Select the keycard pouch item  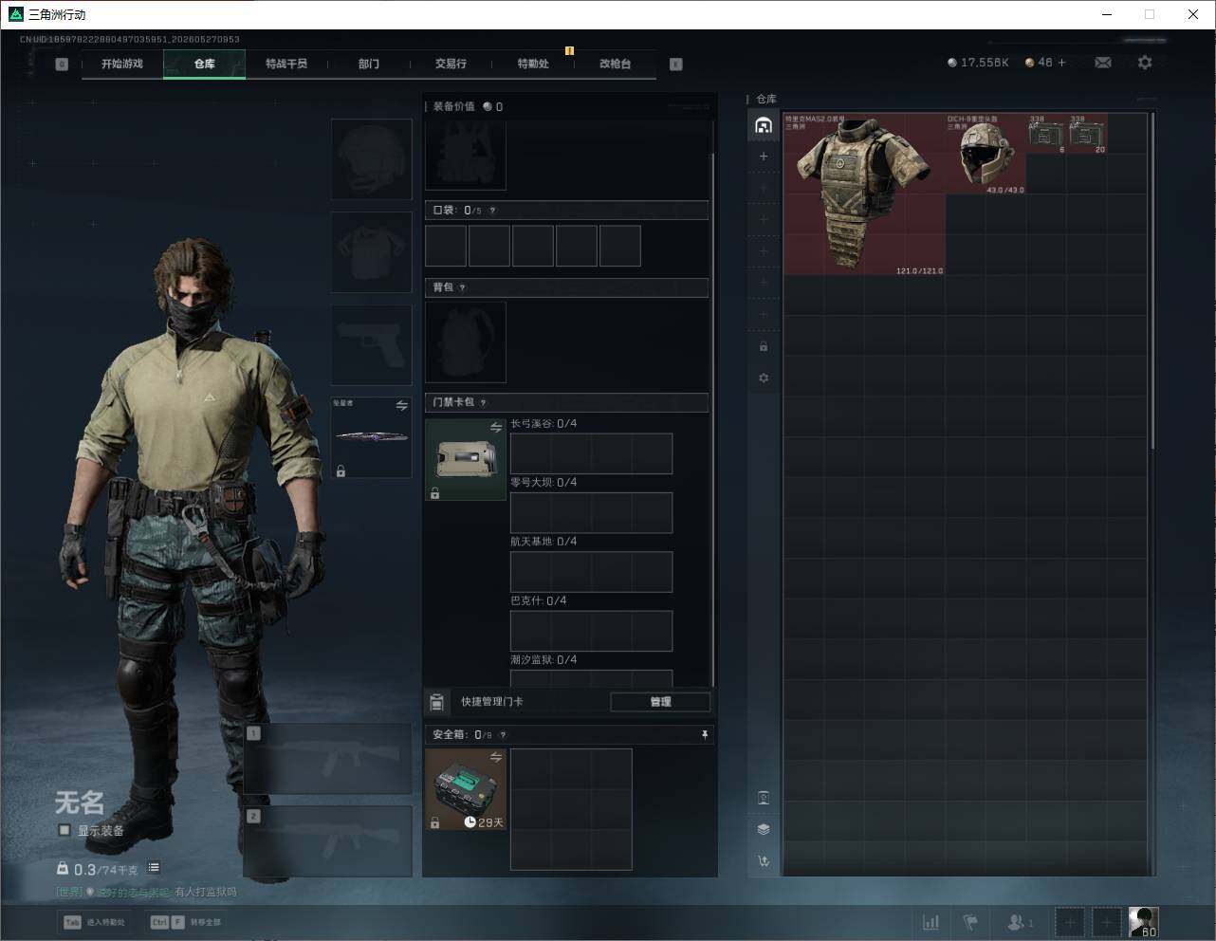(466, 460)
